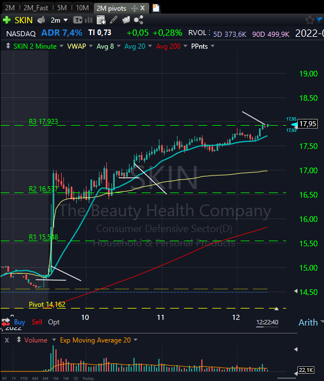Click the R1 15,548 pivot label
The height and width of the screenshot is (381, 324).
pos(44,237)
